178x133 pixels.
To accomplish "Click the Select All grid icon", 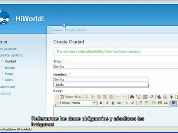I will 145,97.
